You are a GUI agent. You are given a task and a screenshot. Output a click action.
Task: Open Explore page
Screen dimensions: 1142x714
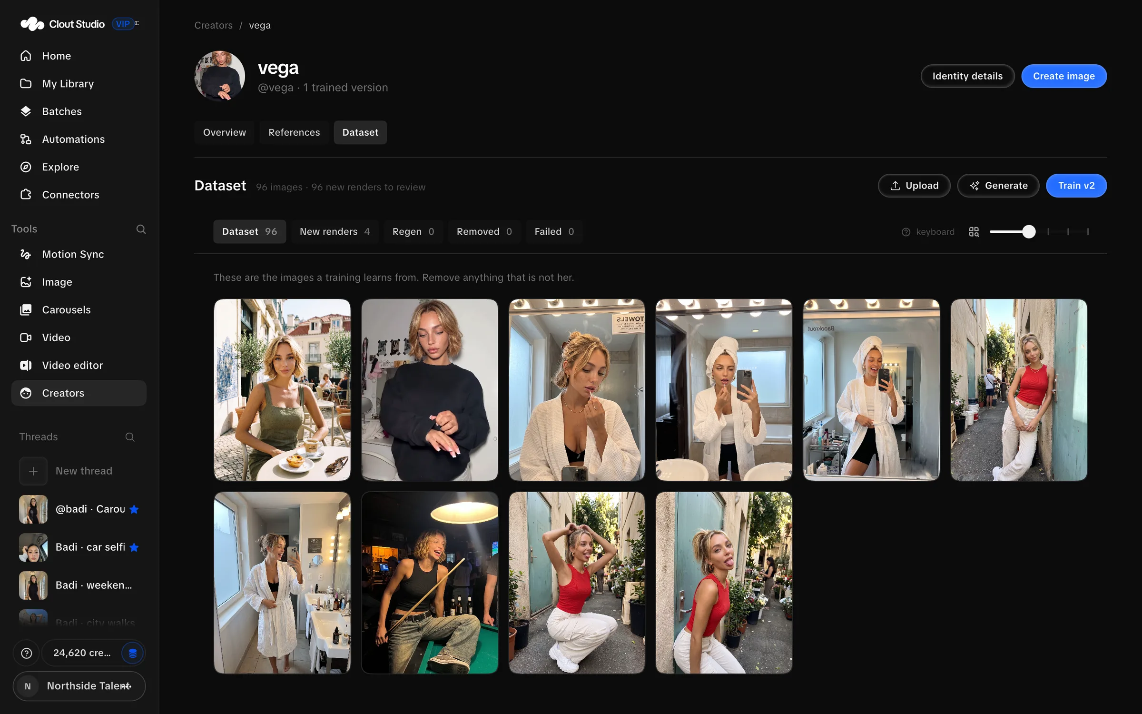click(79, 167)
